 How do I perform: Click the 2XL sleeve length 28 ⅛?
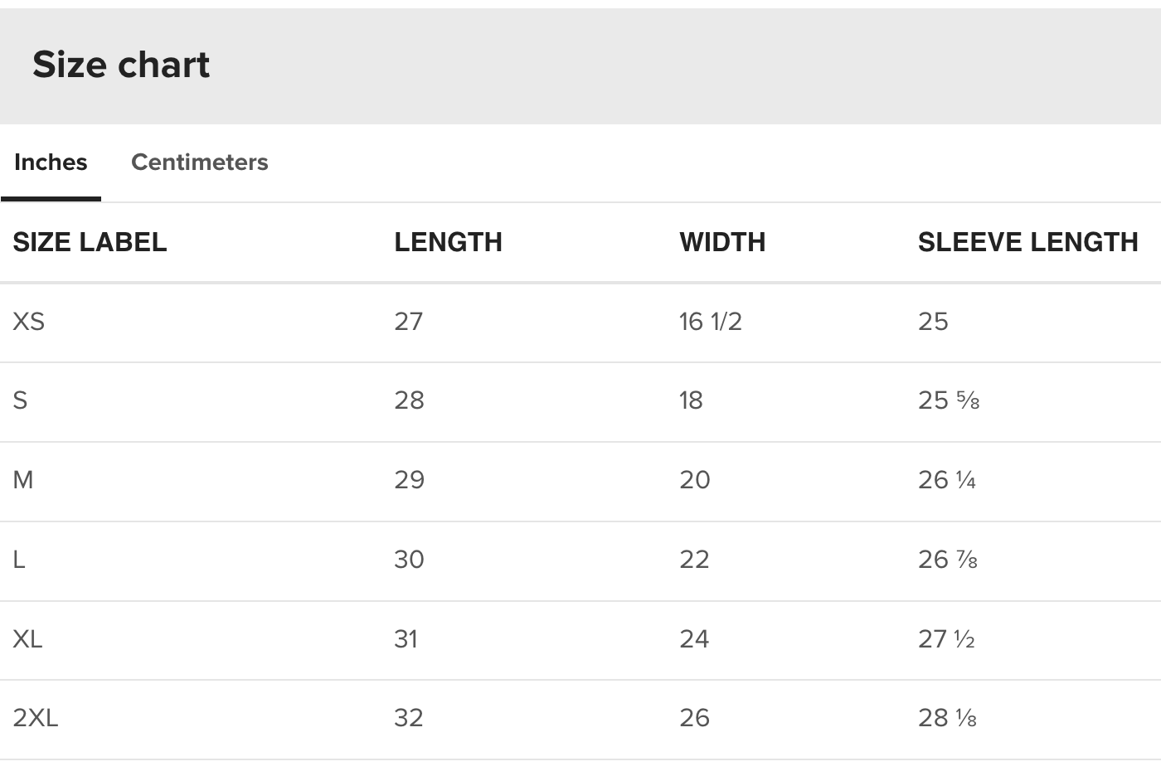point(947,718)
